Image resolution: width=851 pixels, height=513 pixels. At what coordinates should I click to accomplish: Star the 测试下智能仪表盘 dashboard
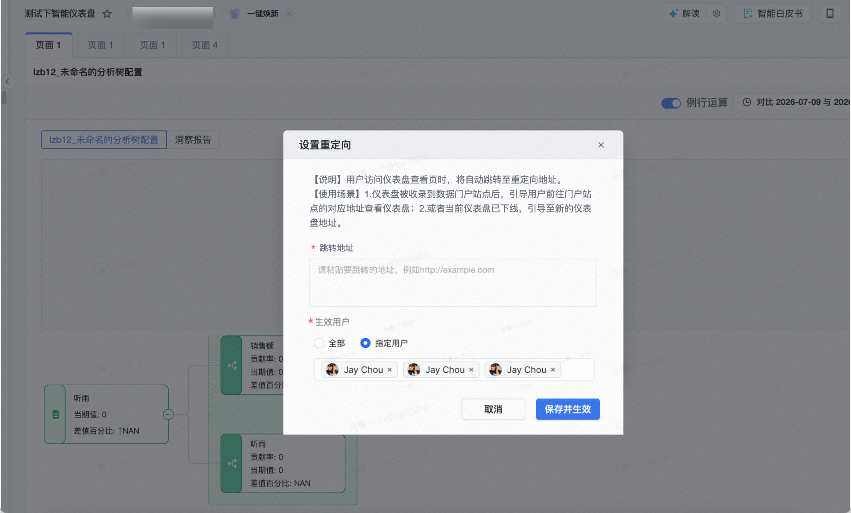click(x=107, y=13)
